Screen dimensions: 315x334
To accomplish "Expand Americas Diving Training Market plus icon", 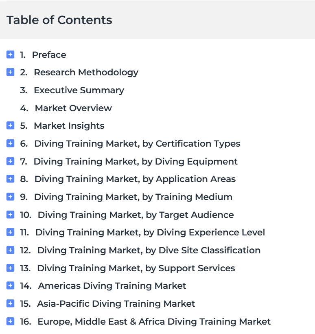I will point(11,286).
